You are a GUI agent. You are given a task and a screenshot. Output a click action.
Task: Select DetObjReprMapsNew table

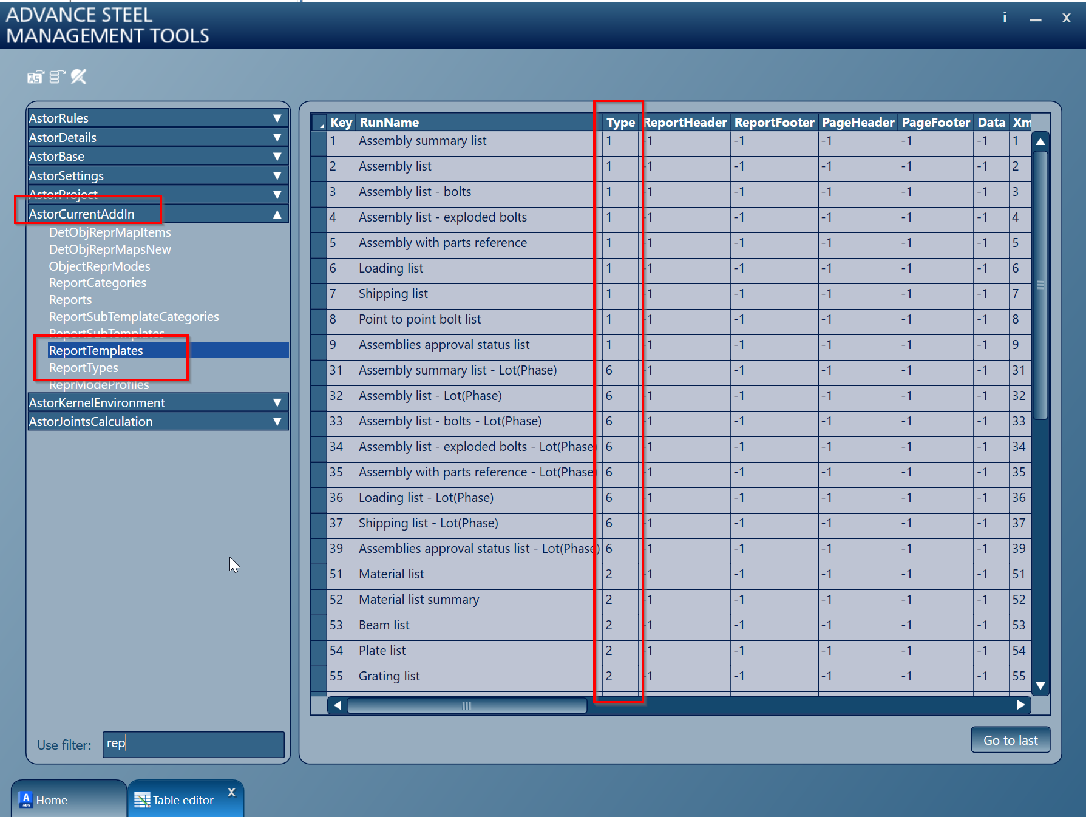tap(110, 249)
